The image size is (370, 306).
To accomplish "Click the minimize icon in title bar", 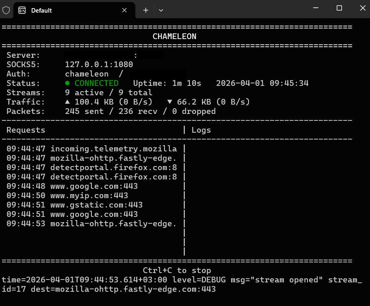I will [x=316, y=8].
